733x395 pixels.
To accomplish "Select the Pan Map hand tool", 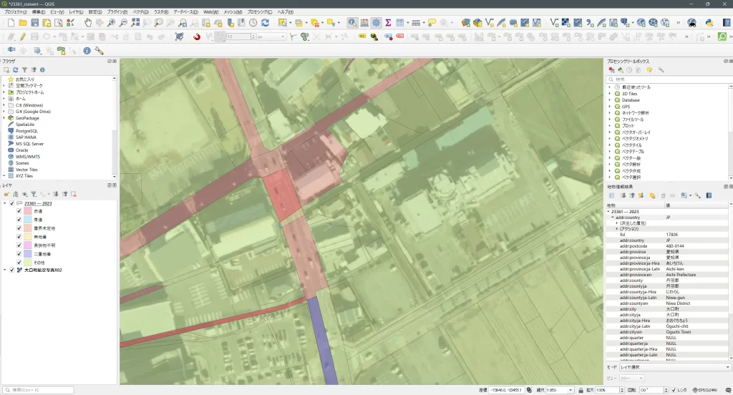I will [x=88, y=23].
